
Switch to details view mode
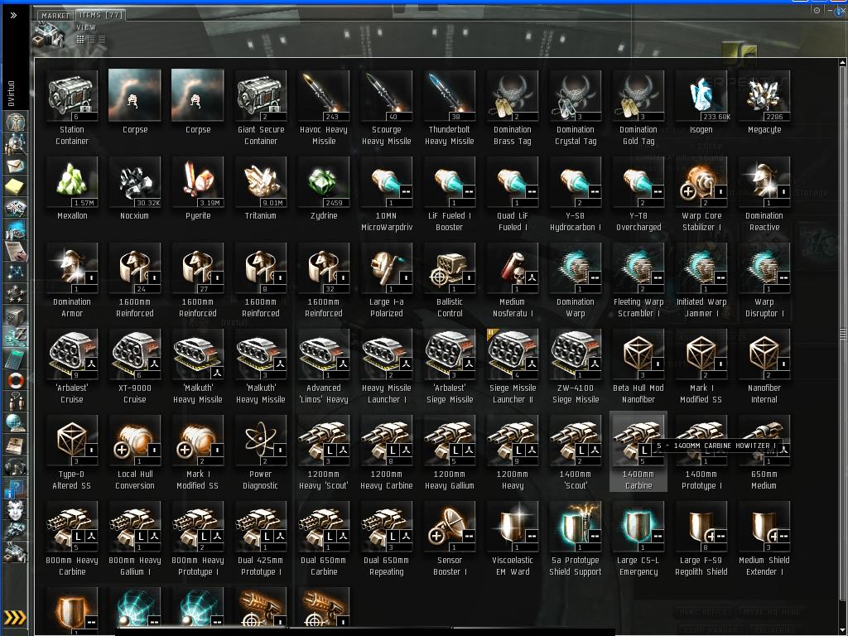pos(91,39)
